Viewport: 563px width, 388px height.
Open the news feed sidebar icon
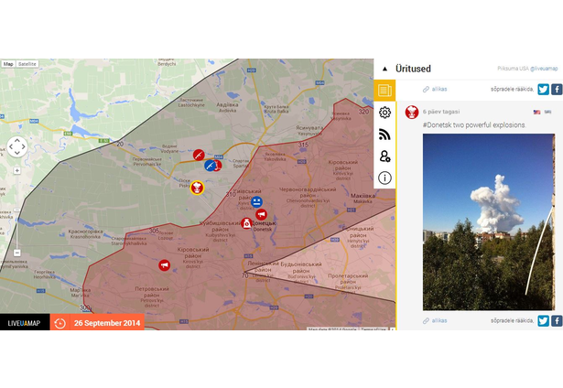point(384,90)
